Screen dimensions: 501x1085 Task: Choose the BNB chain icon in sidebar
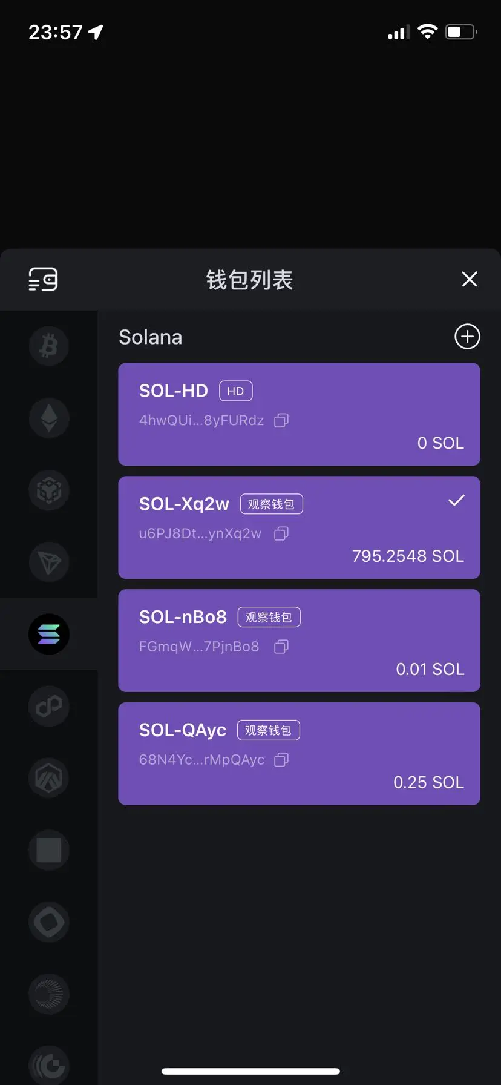point(49,490)
